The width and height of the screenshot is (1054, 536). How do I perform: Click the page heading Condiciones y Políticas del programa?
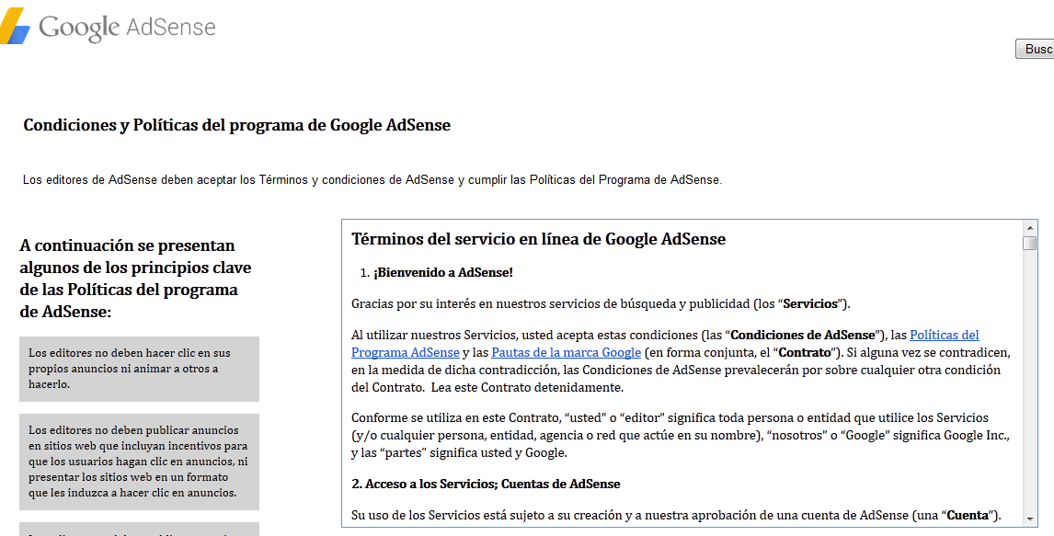[x=236, y=126]
